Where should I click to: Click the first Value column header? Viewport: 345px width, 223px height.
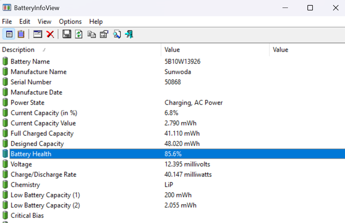[x=215, y=50]
